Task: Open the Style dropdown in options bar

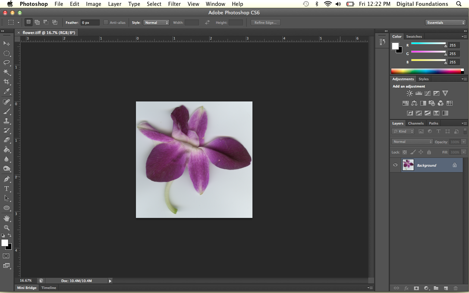Action: click(x=156, y=22)
